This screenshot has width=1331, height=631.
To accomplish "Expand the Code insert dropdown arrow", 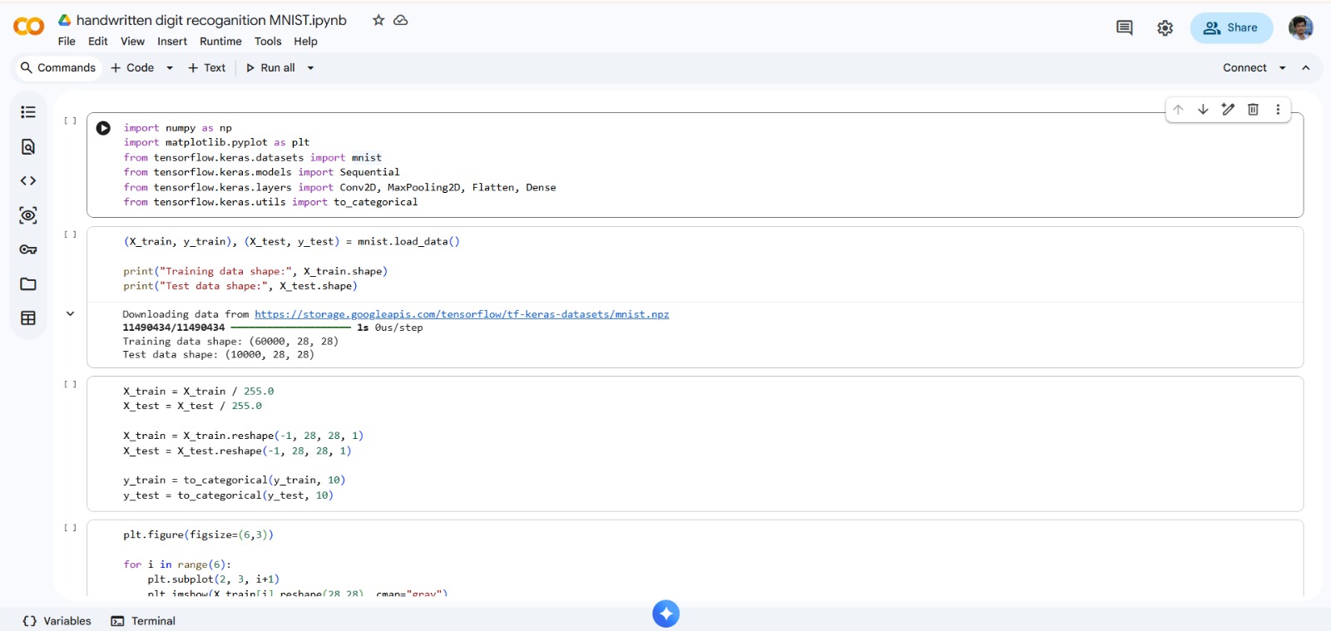I will pos(170,68).
